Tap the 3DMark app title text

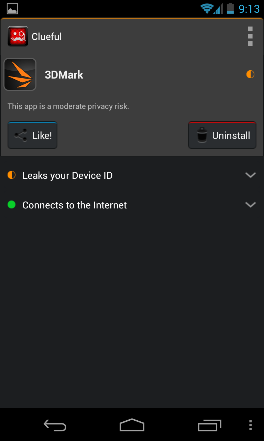(x=64, y=75)
